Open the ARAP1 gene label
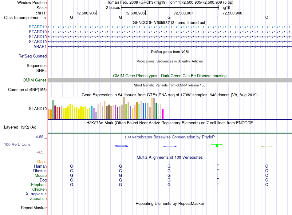Viewport: 292px width, 215px height. [40, 46]
